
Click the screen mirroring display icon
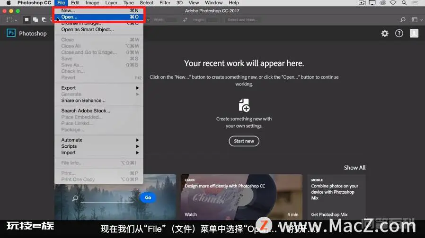pyautogui.click(x=372, y=3)
